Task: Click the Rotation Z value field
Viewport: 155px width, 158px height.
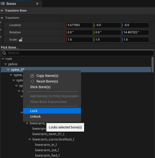Action: pos(135,32)
